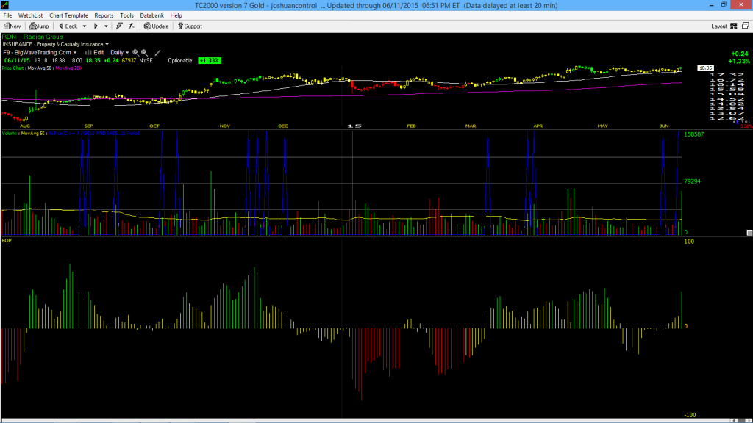Go Back to previous chart

point(68,26)
